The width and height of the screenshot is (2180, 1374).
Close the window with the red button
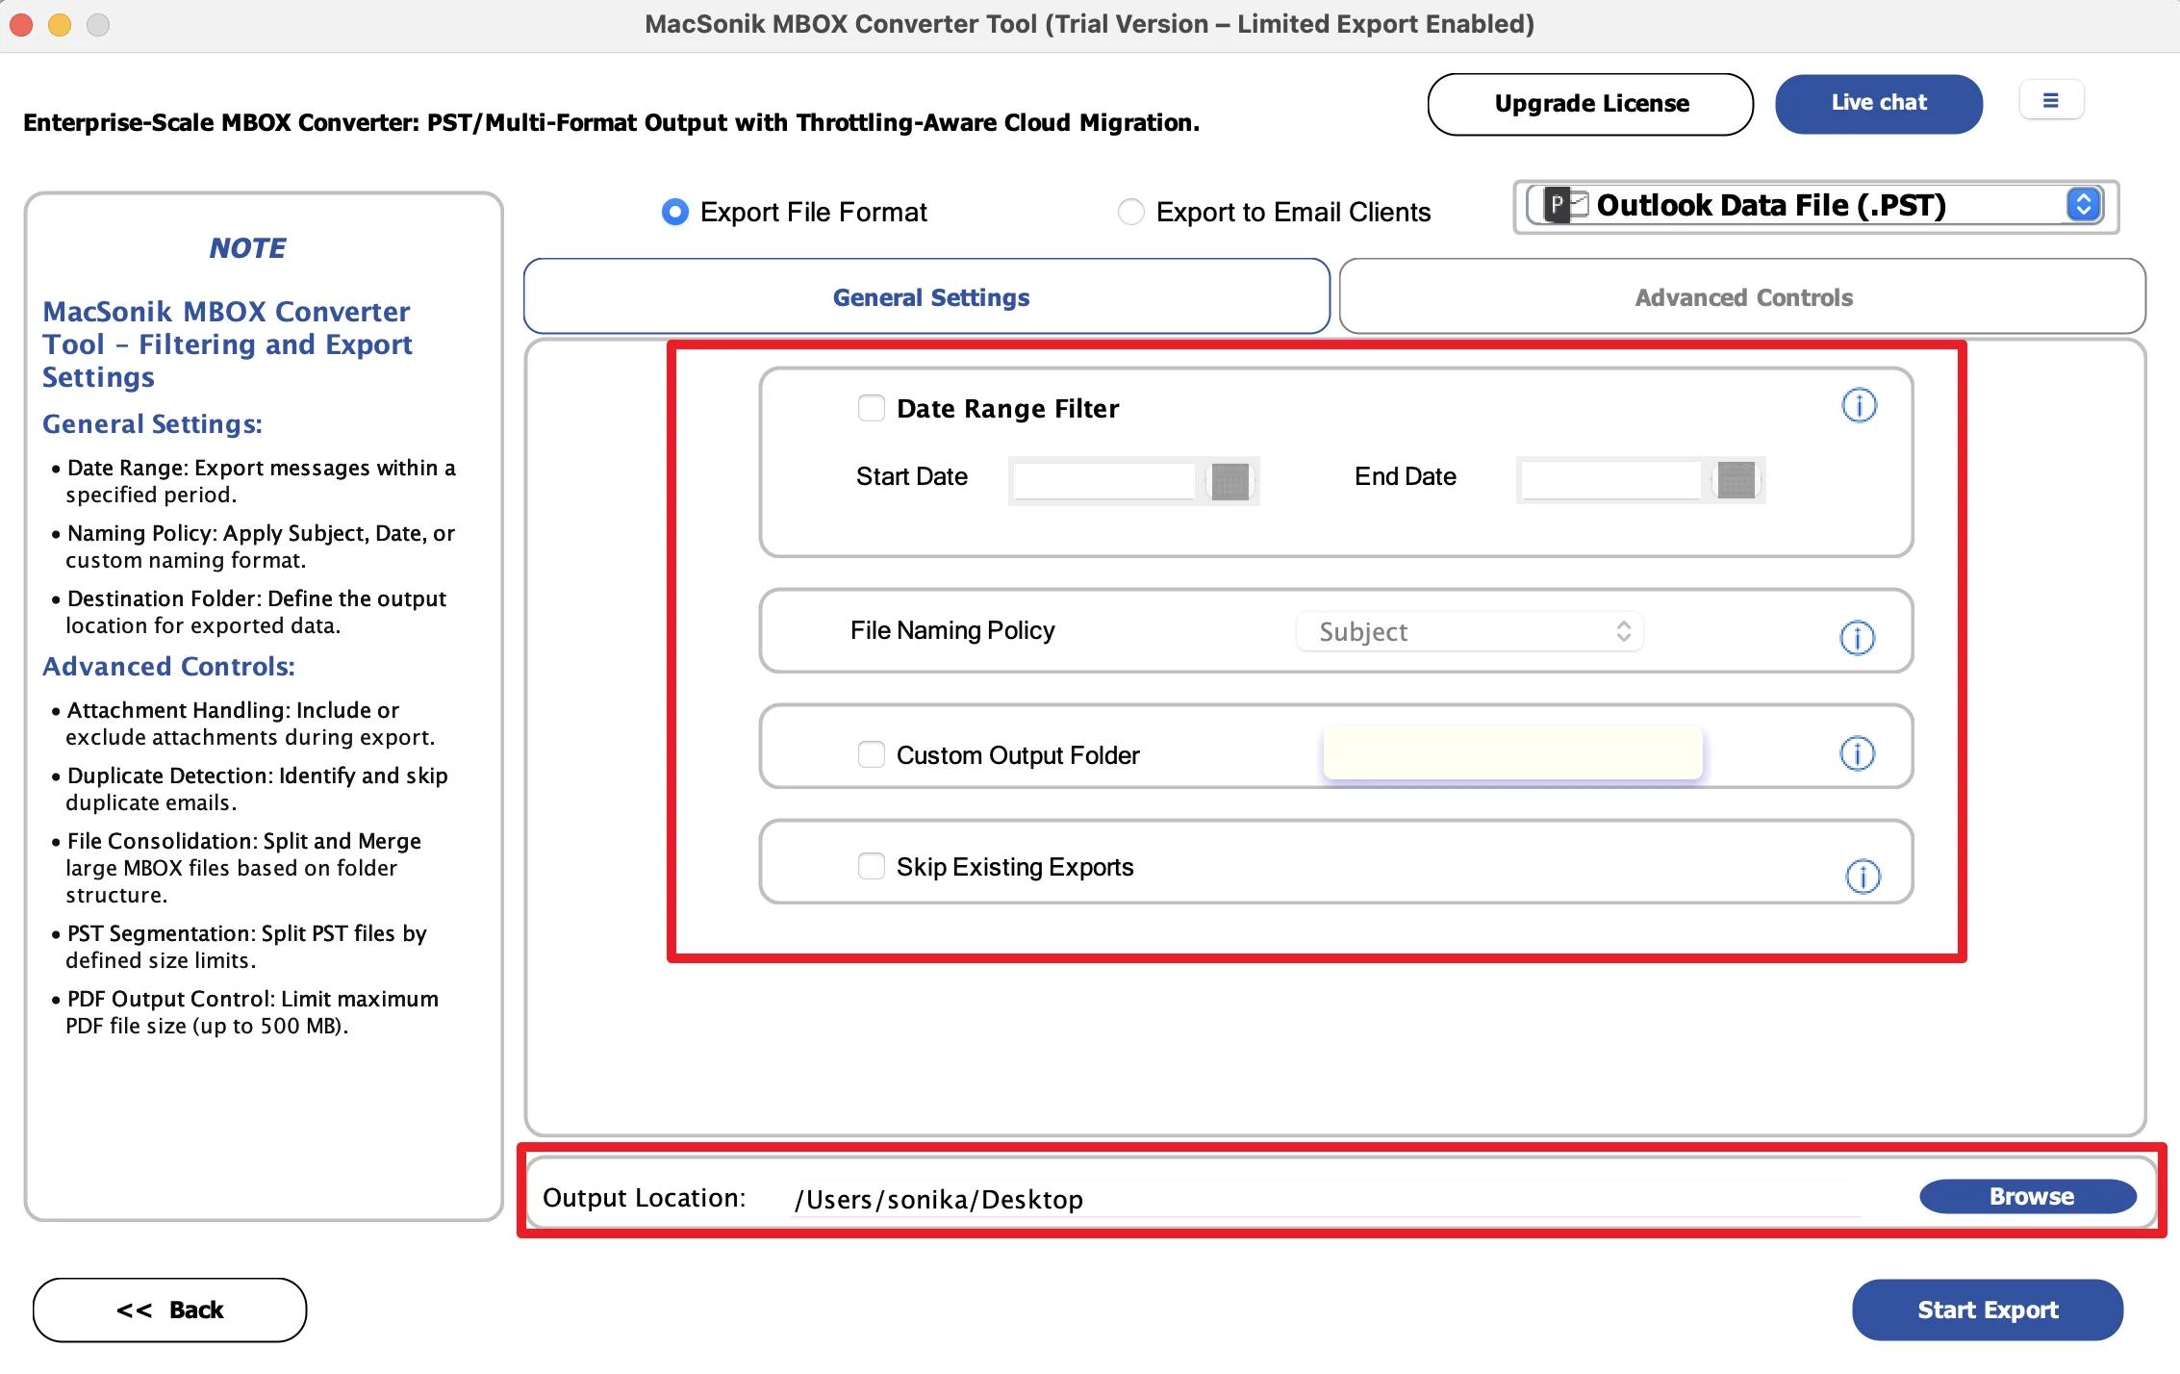click(21, 24)
